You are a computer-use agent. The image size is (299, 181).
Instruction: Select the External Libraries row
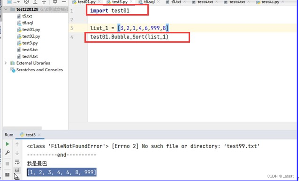click(x=33, y=63)
